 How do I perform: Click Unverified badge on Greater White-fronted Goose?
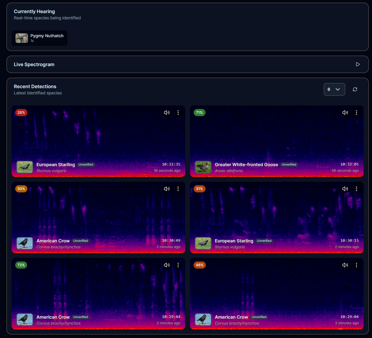point(289,165)
